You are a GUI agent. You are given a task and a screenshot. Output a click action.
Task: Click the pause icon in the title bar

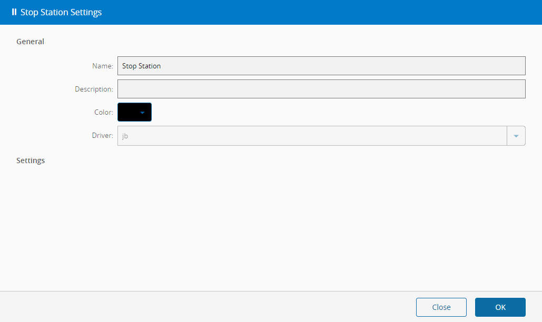point(14,12)
